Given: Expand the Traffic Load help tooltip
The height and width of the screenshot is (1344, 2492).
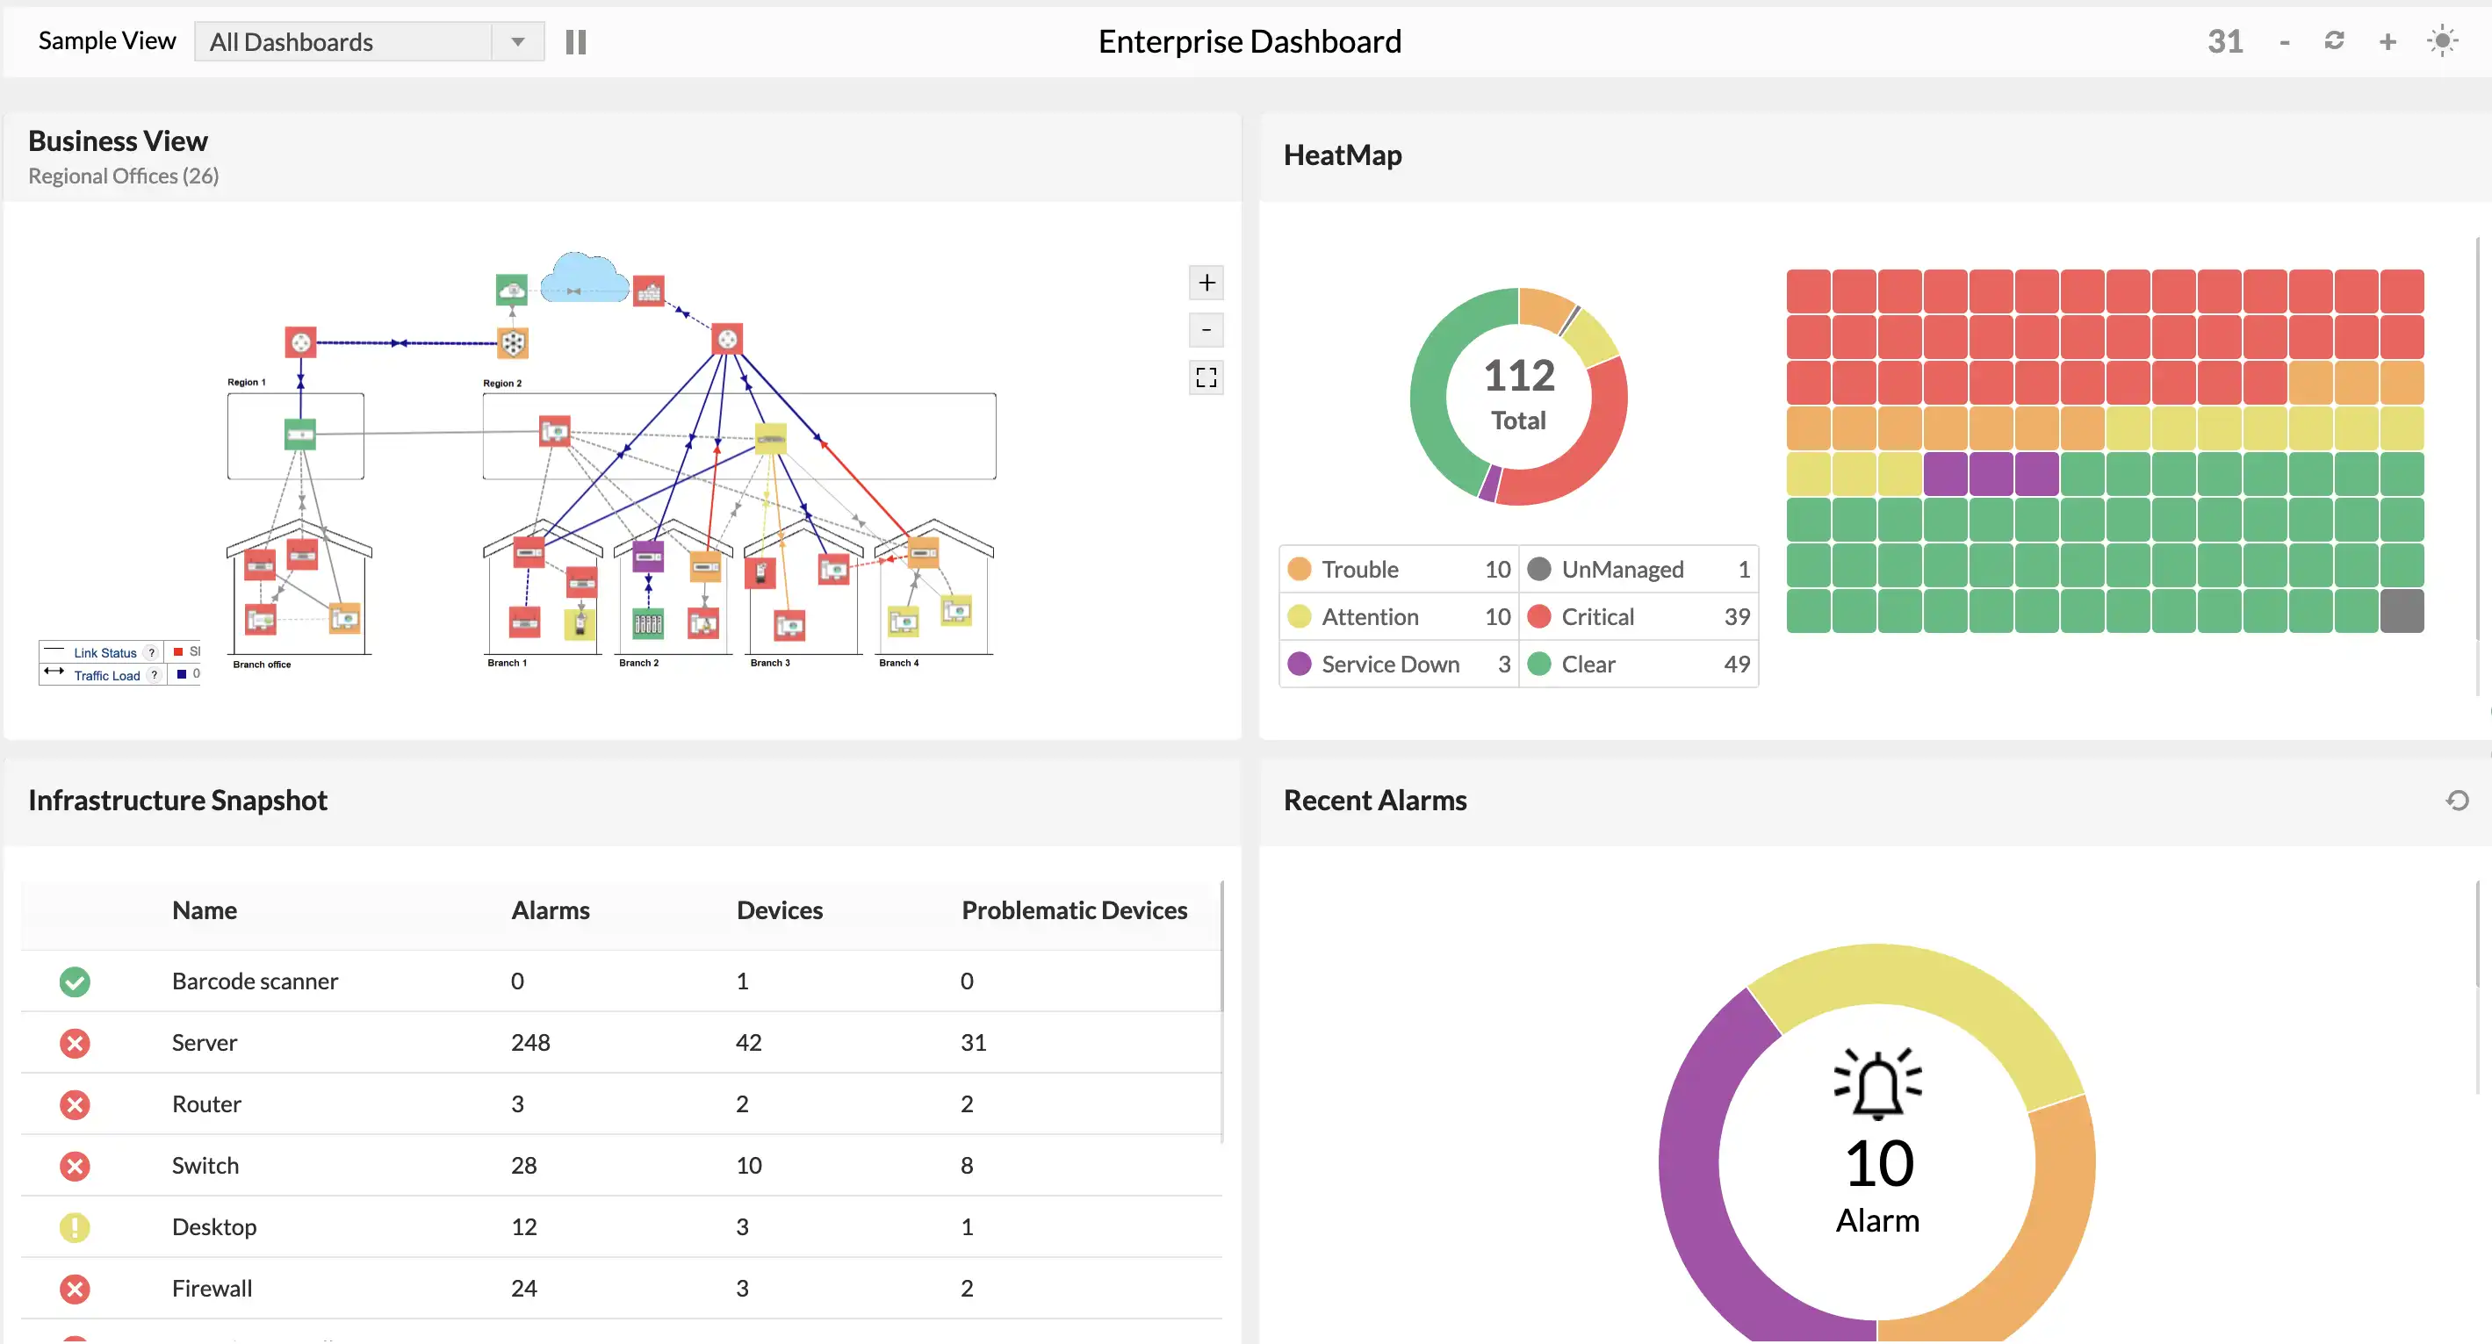Looking at the screenshot, I should [154, 674].
